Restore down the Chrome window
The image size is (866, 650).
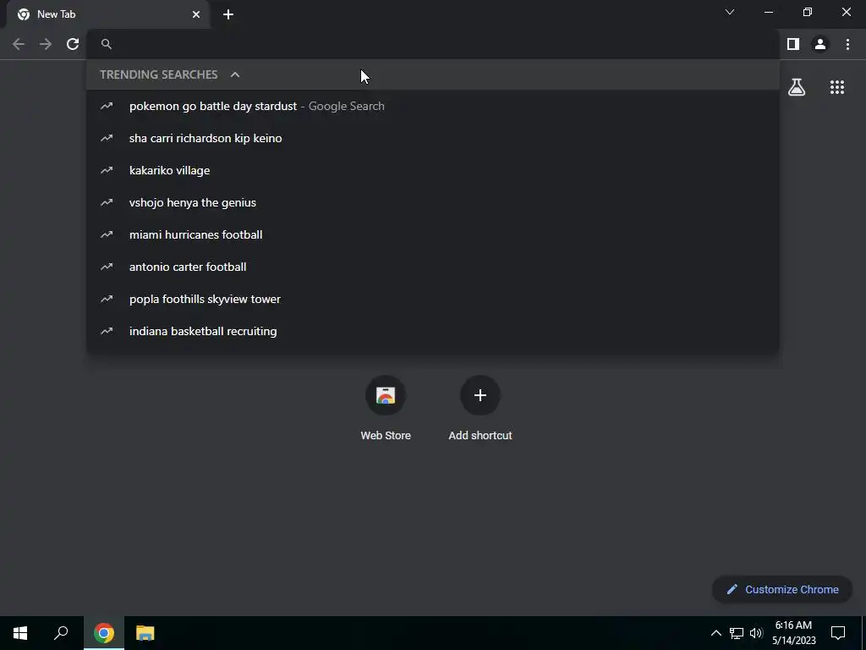808,12
